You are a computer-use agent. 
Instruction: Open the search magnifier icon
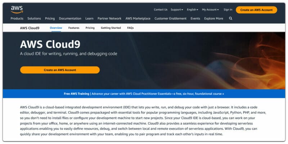click(x=231, y=18)
